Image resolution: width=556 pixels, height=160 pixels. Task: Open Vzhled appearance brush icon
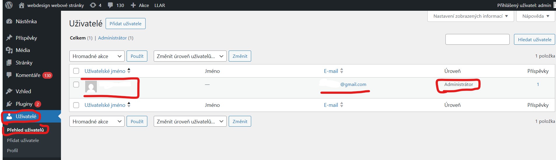9,91
